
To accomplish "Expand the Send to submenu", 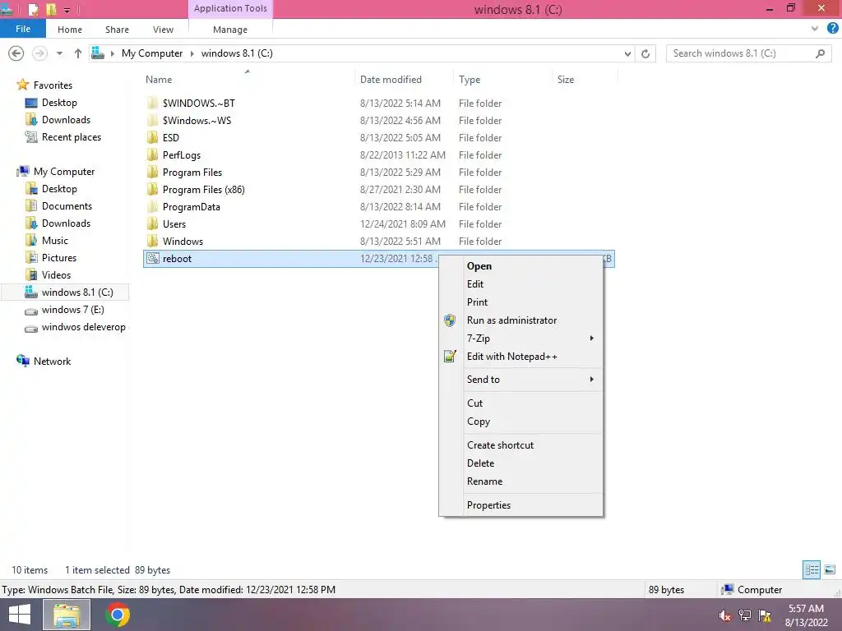I will (x=592, y=380).
